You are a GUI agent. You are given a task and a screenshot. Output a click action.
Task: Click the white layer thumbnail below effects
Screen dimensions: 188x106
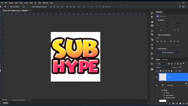point(163,101)
